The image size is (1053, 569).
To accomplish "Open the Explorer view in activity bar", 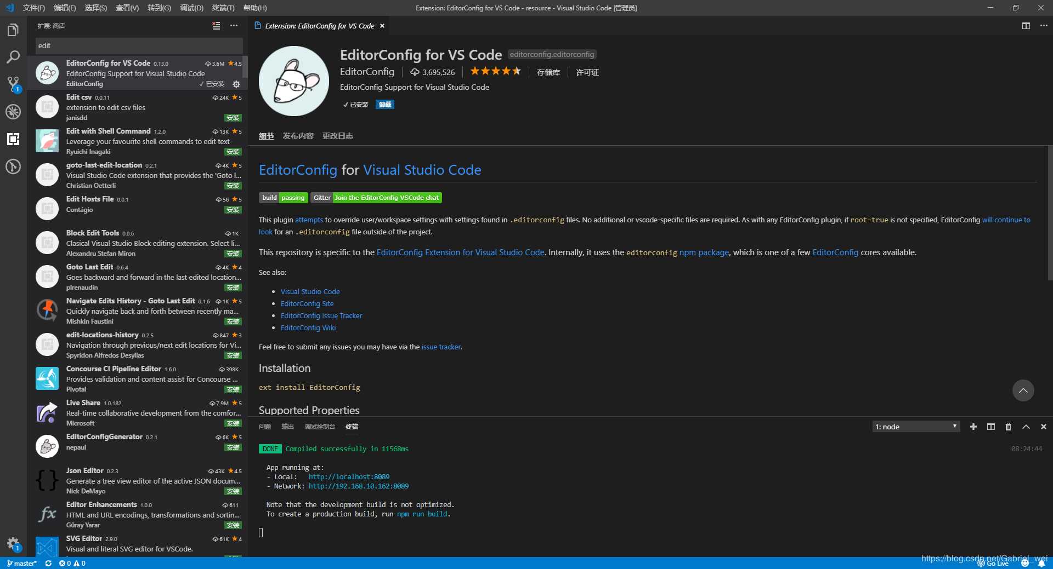I will [x=13, y=30].
